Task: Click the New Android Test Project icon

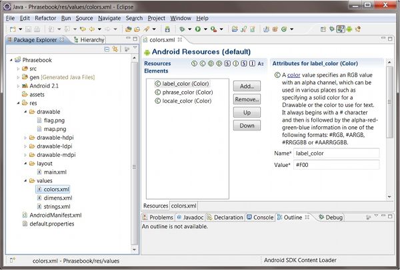Action: tap(243, 29)
